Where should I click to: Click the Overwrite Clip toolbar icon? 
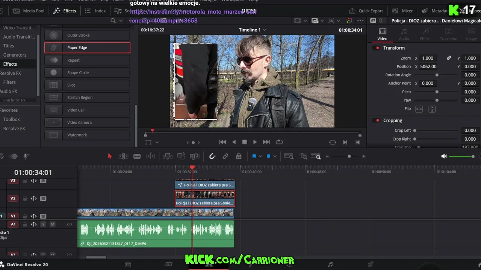point(181,156)
